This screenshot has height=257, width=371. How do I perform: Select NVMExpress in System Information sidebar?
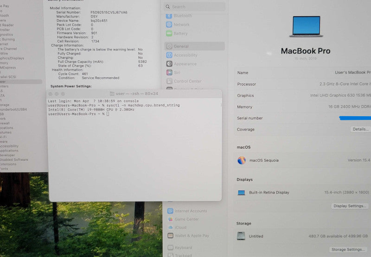coord(8,68)
